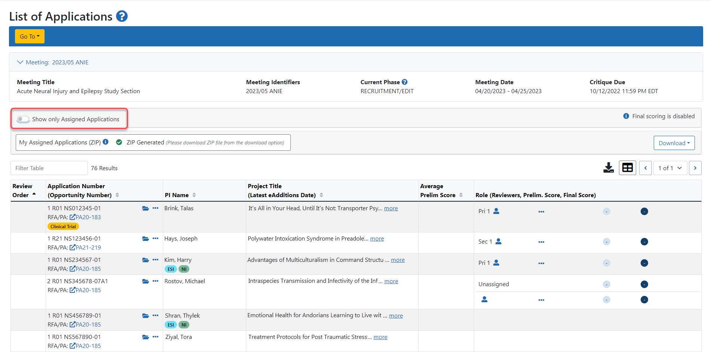This screenshot has width=711, height=352.
Task: Open folder icon for NS234567-01
Action: click(146, 260)
